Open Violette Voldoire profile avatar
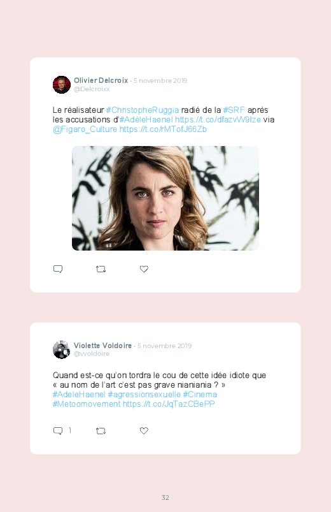The width and height of the screenshot is (331, 512). pos(62,349)
